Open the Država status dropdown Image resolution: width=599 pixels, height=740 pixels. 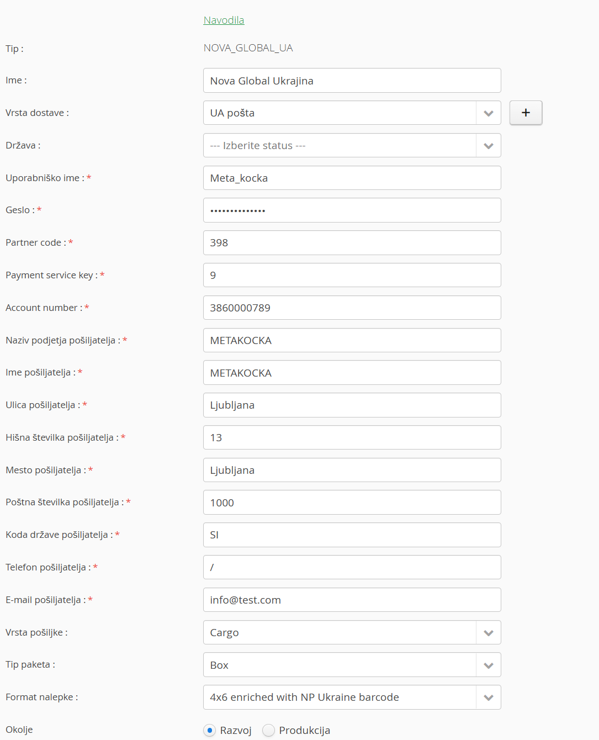pyautogui.click(x=352, y=145)
